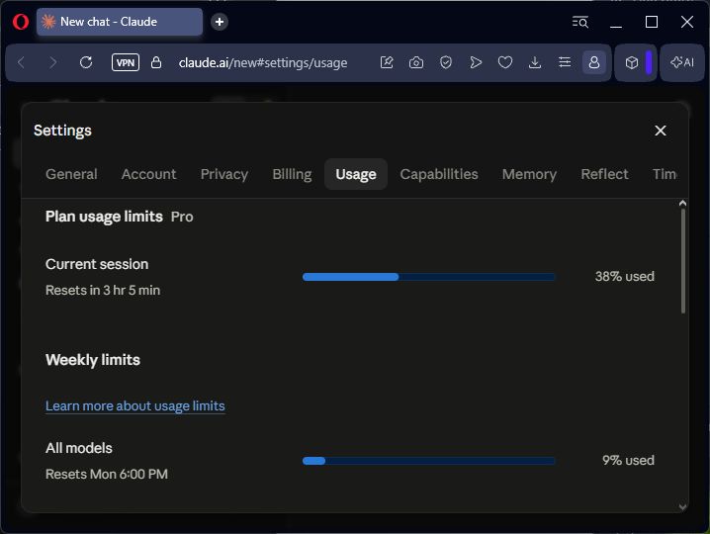Maximize the Opera window
This screenshot has height=534, width=710.
(x=651, y=22)
